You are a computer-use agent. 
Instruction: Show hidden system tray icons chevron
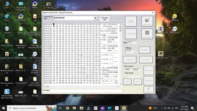[x=162, y=108]
